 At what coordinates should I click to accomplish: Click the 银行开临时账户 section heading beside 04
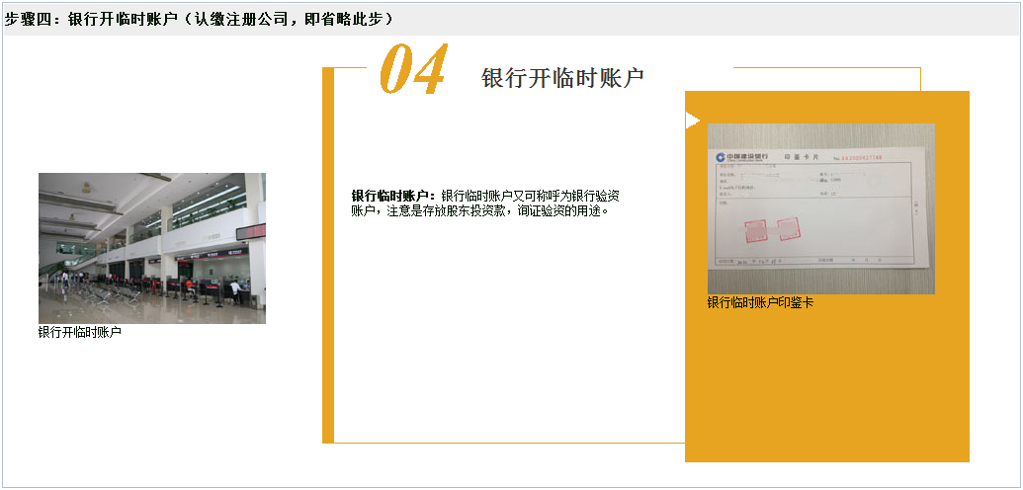click(x=562, y=79)
